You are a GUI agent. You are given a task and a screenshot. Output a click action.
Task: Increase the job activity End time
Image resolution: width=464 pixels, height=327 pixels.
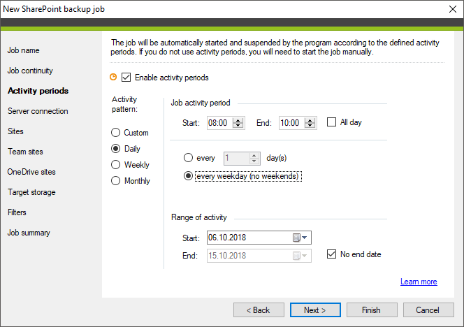[x=310, y=120]
